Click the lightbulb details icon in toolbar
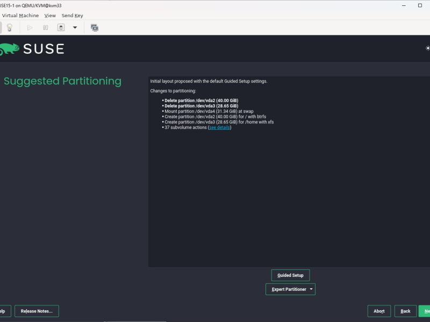 point(9,28)
